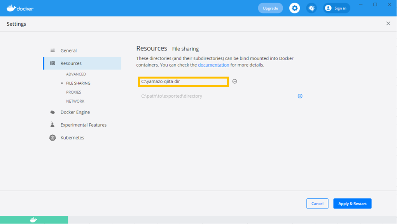Click Apply & Restart button
The image size is (397, 224).
pos(352,203)
